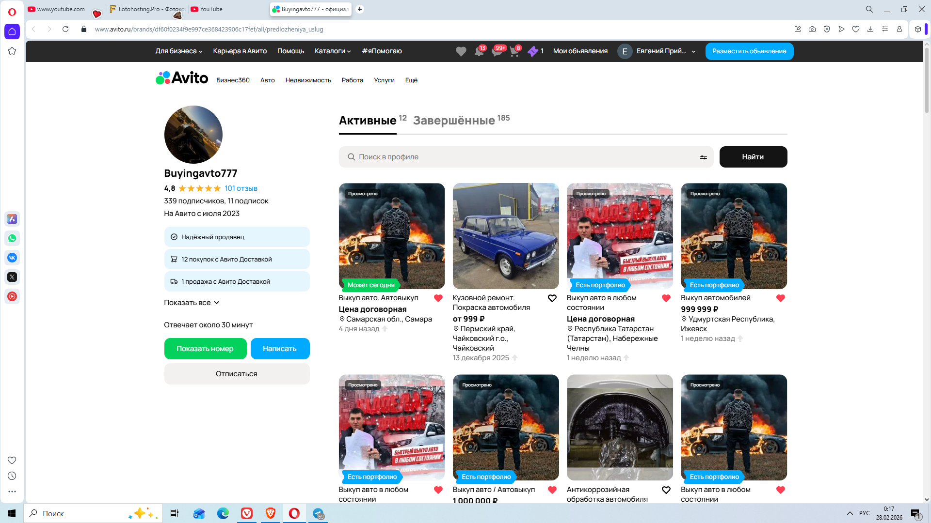The width and height of the screenshot is (931, 523).
Task: Open VK messenger in Opera sidebar
Action: (12, 258)
